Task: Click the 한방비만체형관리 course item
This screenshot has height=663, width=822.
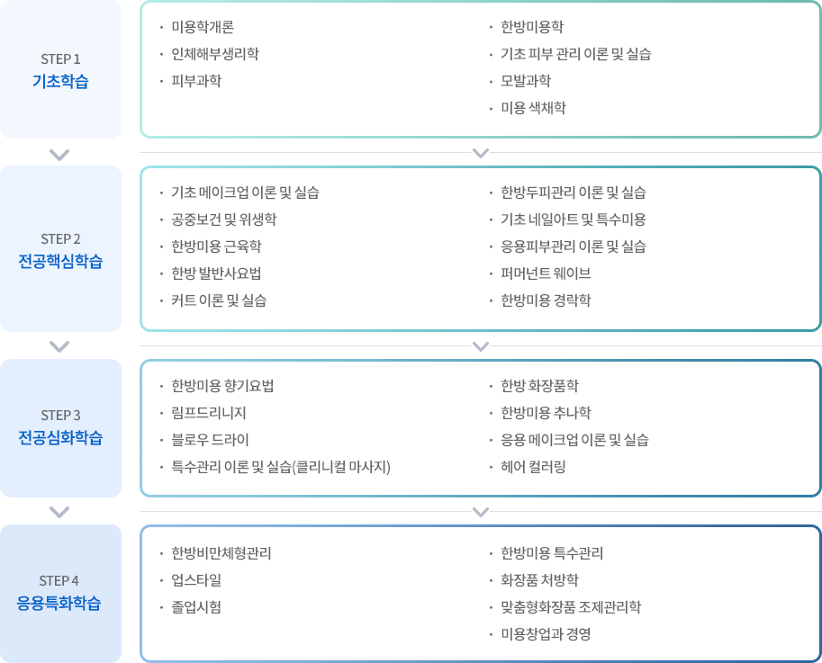Action: click(x=221, y=553)
